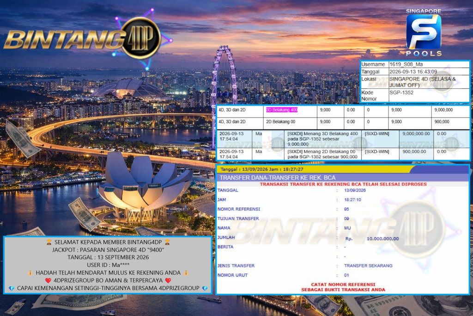Click HADIAH TELAH MENDARAT MULUS line
Screen dimensions: 473x316
[x=108, y=273]
